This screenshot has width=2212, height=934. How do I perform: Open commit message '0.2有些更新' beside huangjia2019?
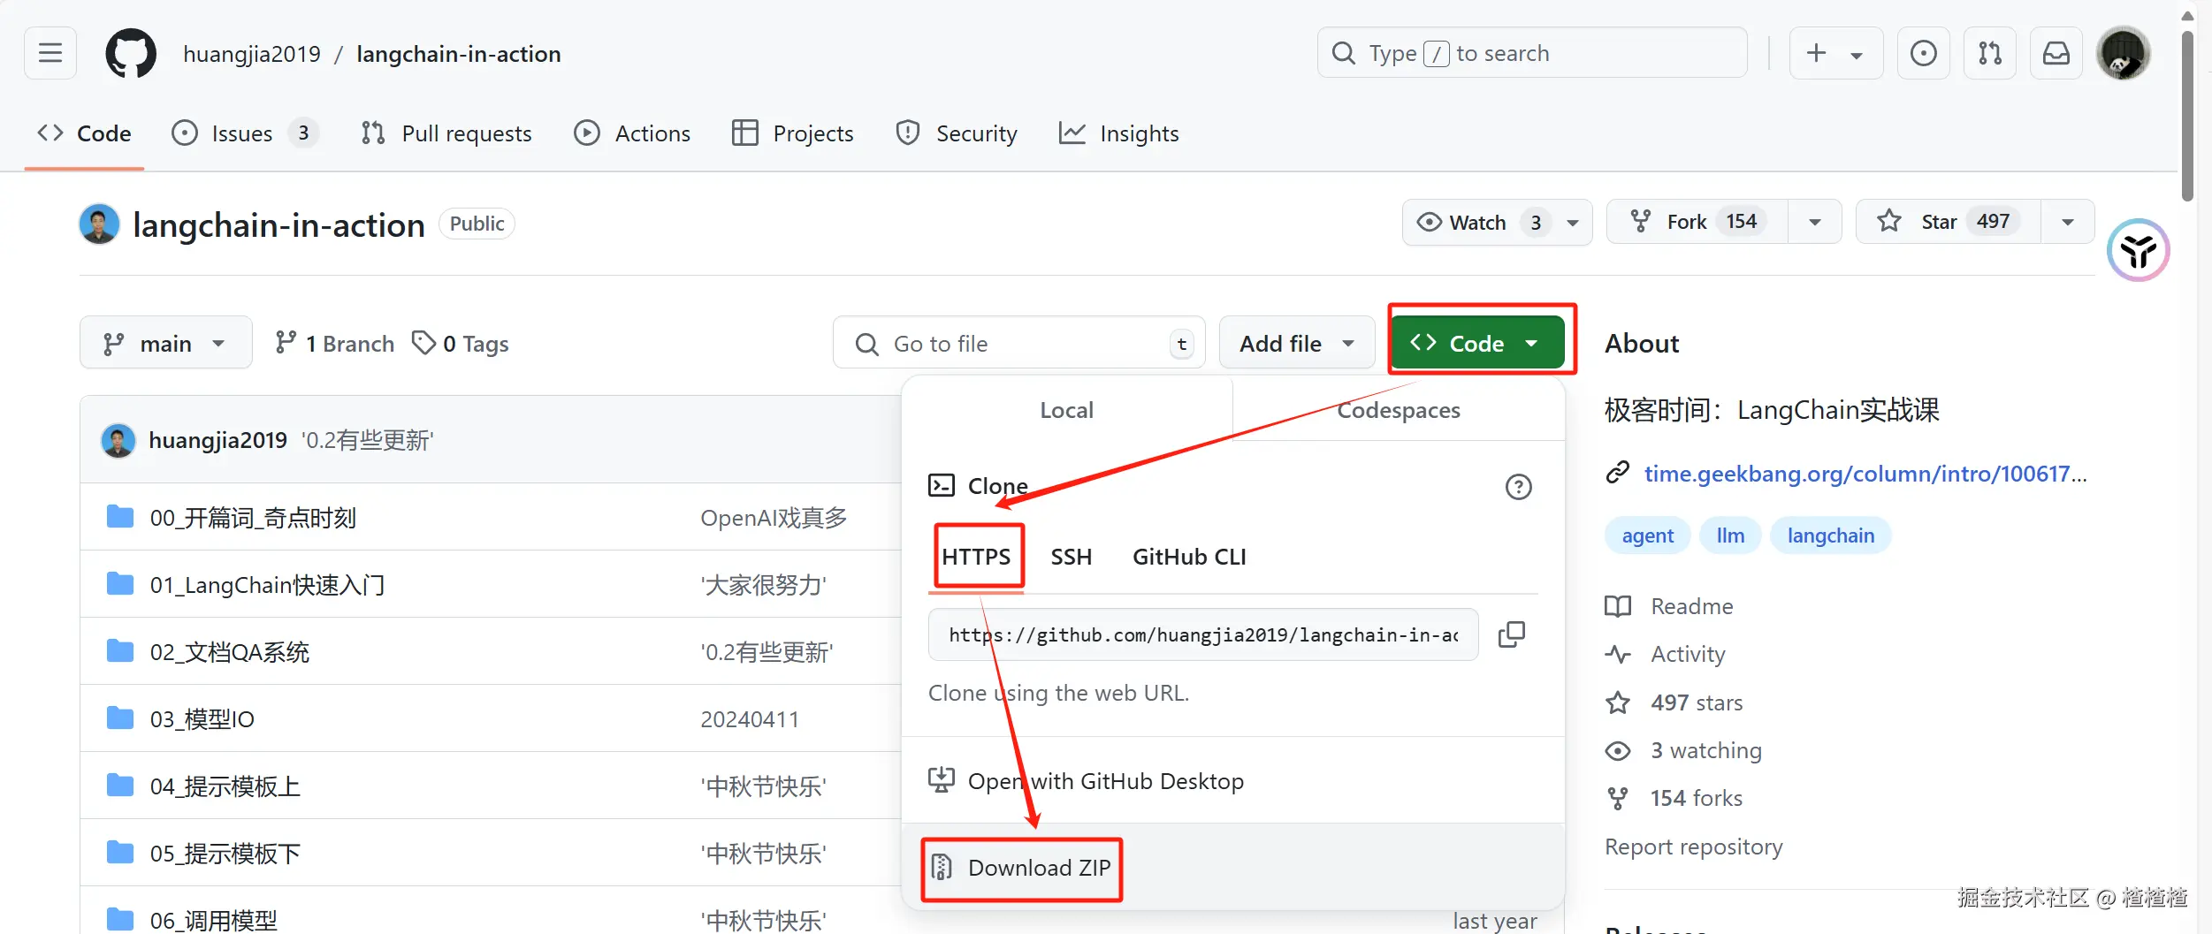click(x=368, y=440)
